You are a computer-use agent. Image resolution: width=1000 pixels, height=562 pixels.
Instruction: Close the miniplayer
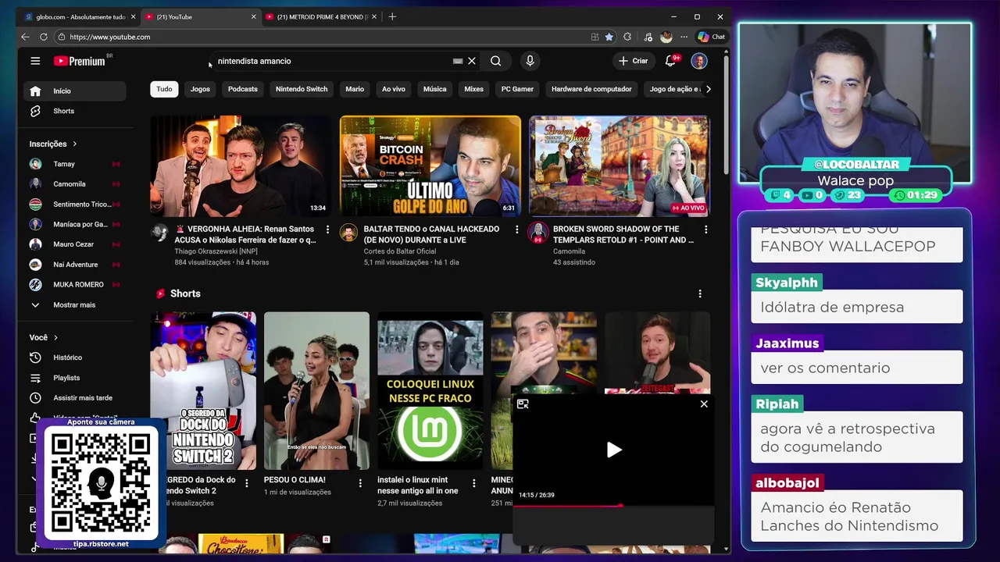[704, 404]
